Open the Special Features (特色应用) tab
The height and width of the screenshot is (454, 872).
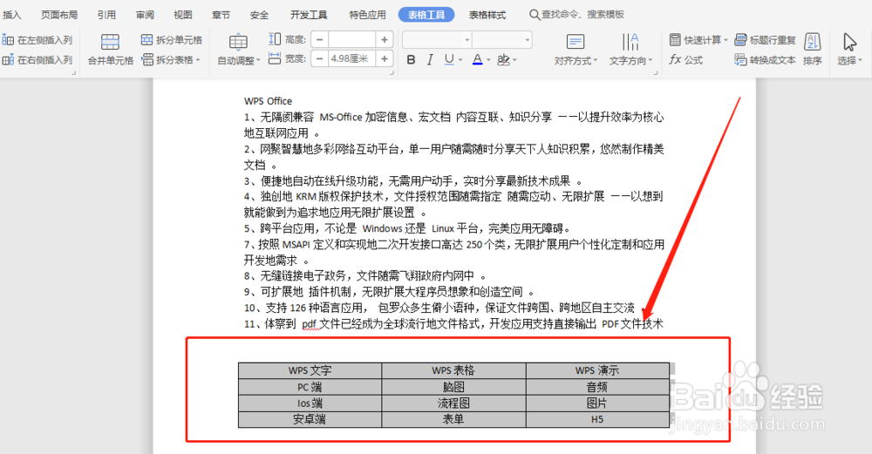[368, 15]
